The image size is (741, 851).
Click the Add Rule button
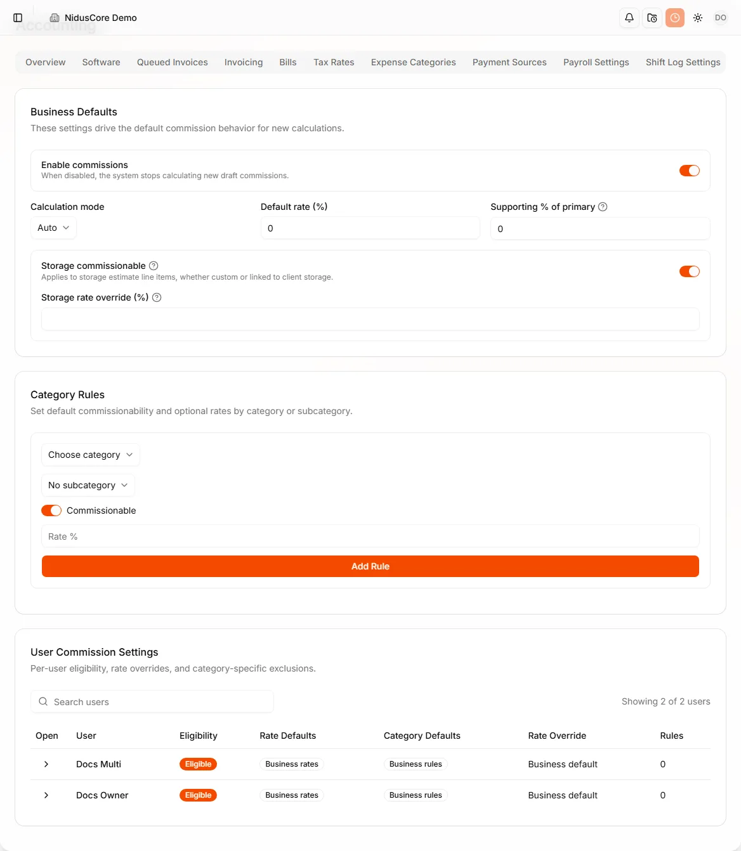[x=370, y=566]
